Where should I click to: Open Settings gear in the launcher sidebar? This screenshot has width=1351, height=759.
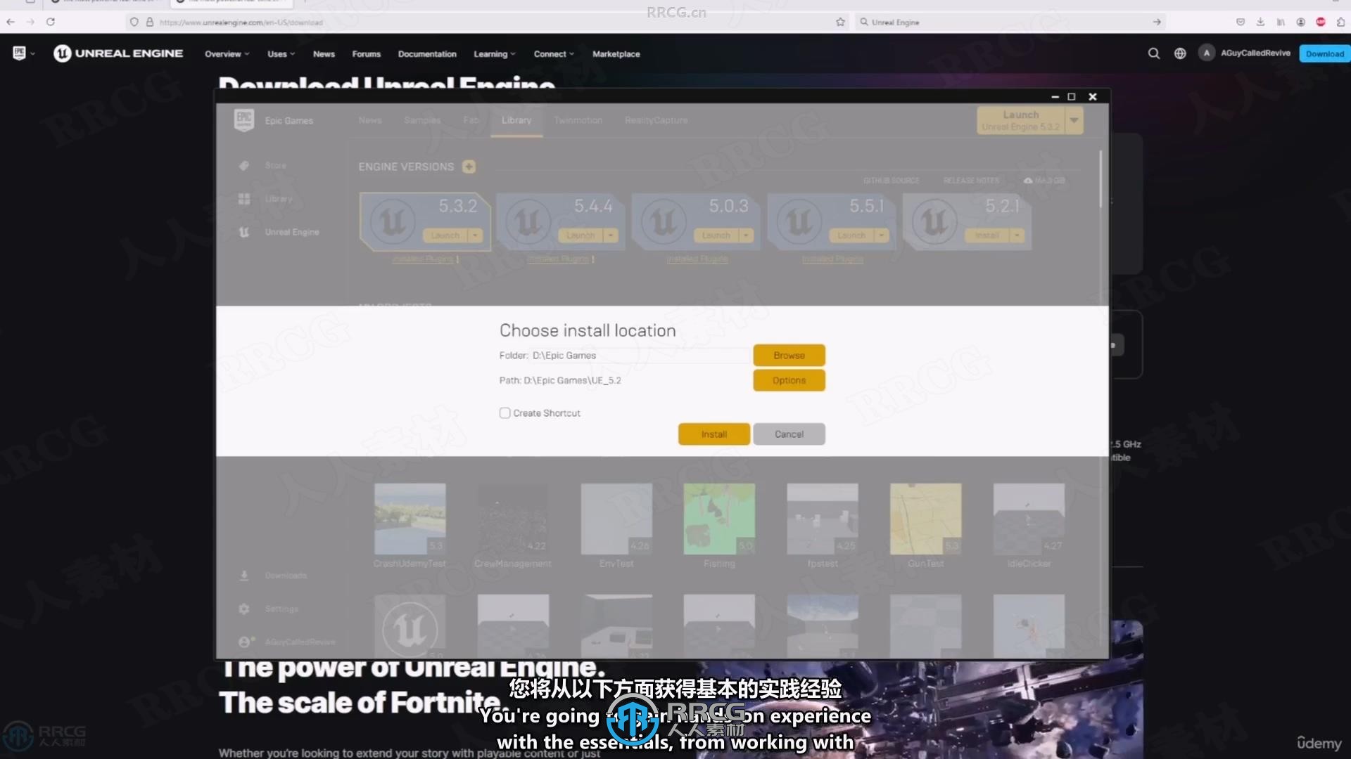pyautogui.click(x=244, y=609)
